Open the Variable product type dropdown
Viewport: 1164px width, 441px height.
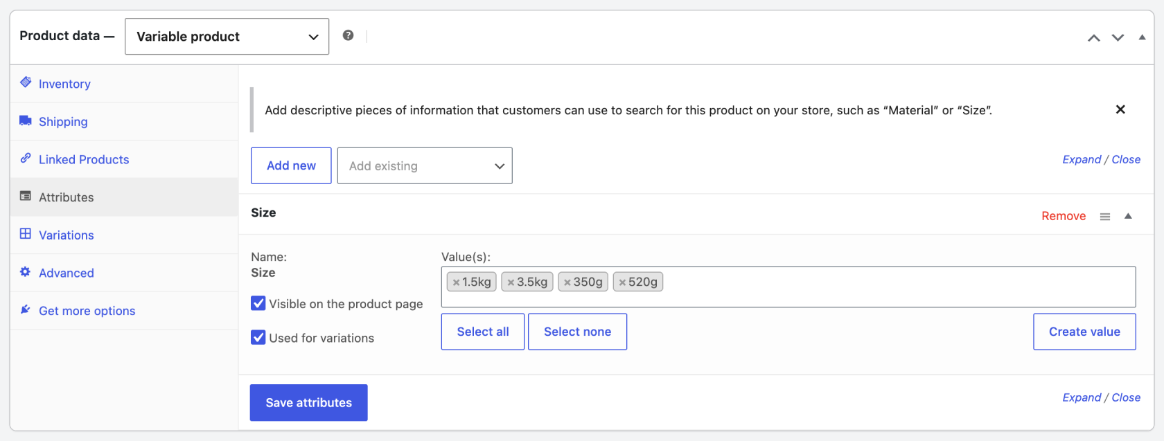click(227, 37)
